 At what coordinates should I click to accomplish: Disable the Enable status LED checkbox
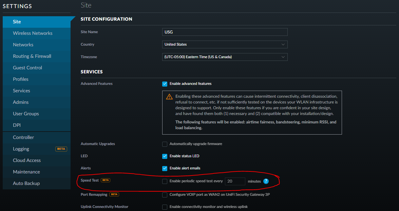pos(165,156)
